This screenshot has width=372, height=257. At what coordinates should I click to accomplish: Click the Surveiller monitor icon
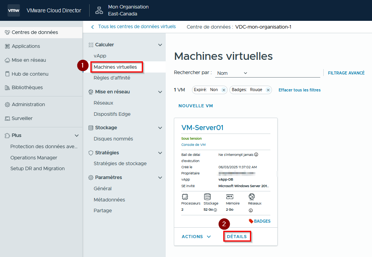(x=7, y=118)
